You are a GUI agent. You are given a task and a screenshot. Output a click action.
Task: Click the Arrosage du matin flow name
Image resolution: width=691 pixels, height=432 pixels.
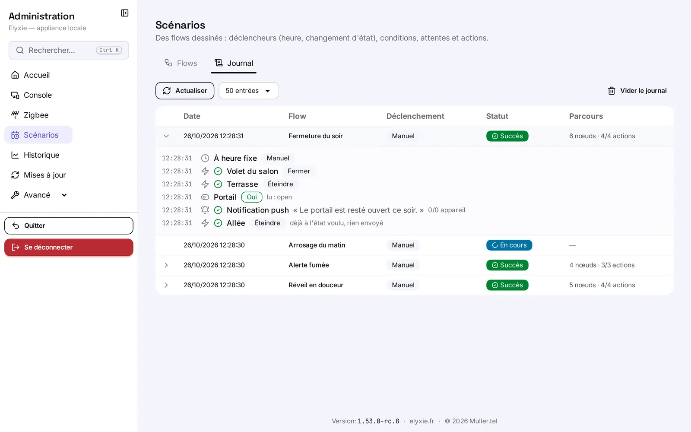point(317,245)
